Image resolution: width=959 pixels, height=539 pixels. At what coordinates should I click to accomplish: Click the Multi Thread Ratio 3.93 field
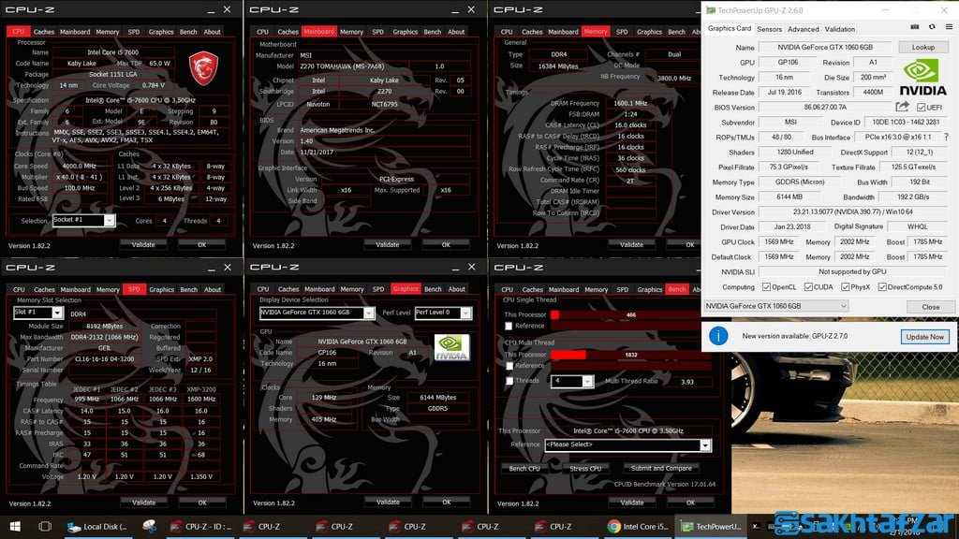686,382
